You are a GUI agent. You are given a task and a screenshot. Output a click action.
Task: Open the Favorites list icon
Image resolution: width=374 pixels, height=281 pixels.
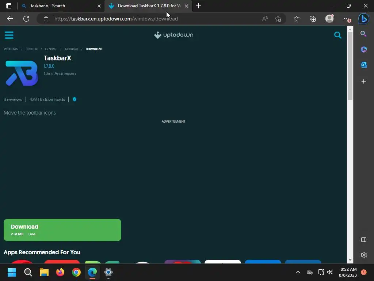[x=297, y=19]
